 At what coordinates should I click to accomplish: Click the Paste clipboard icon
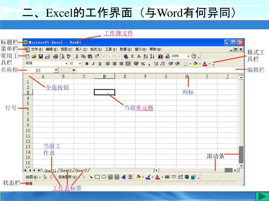click(90, 56)
